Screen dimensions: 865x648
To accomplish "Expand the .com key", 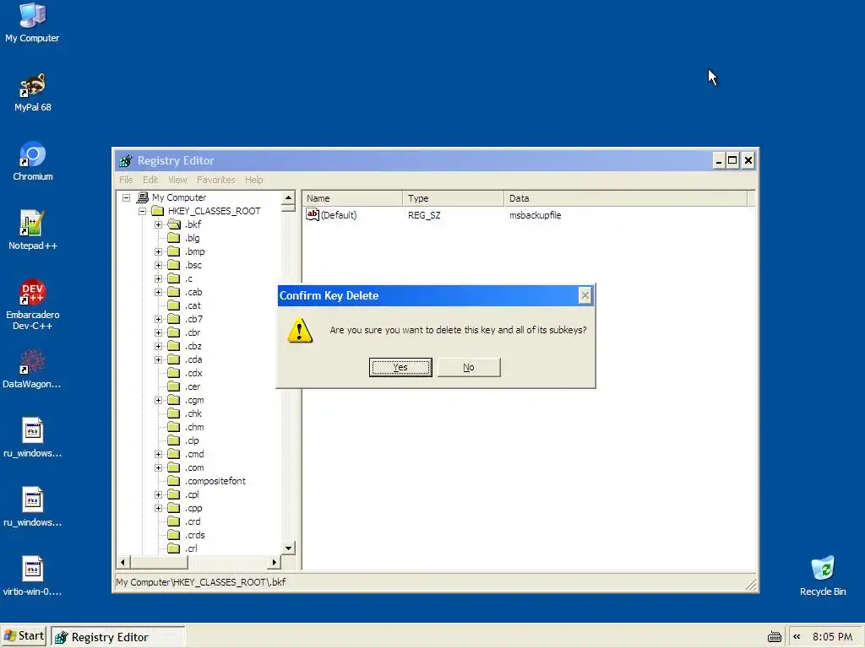I will 158,467.
